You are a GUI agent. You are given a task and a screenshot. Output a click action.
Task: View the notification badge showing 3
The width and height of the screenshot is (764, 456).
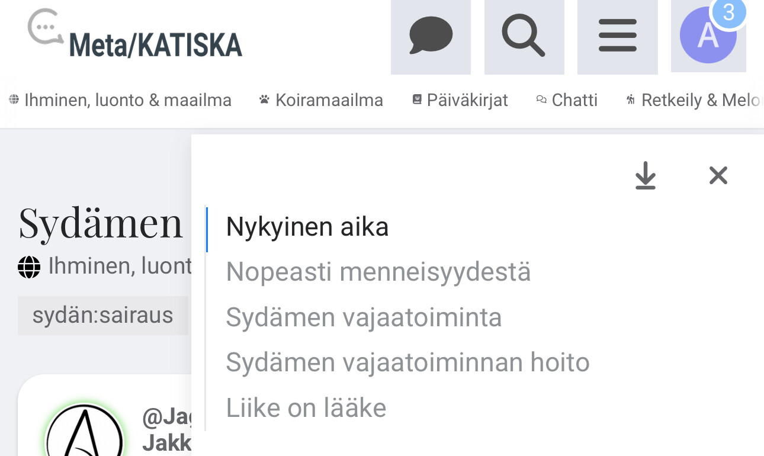[728, 12]
